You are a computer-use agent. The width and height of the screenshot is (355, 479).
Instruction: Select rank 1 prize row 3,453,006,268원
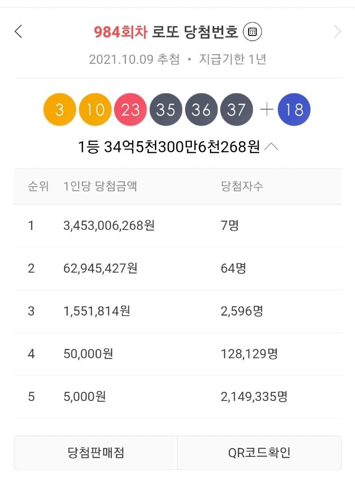tap(177, 226)
